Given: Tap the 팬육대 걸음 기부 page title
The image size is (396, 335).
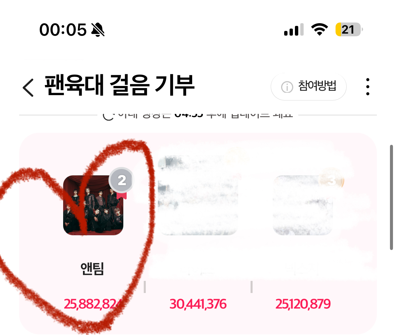Looking at the screenshot, I should (120, 85).
